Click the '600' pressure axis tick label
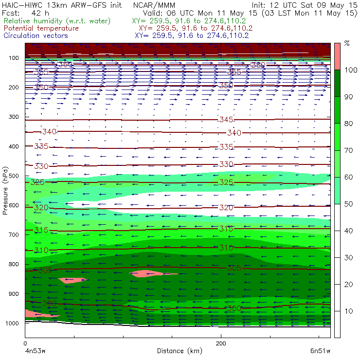360x360 pixels. pos(14,205)
